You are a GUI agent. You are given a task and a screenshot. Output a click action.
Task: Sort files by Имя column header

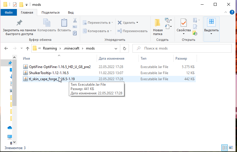point(59,58)
